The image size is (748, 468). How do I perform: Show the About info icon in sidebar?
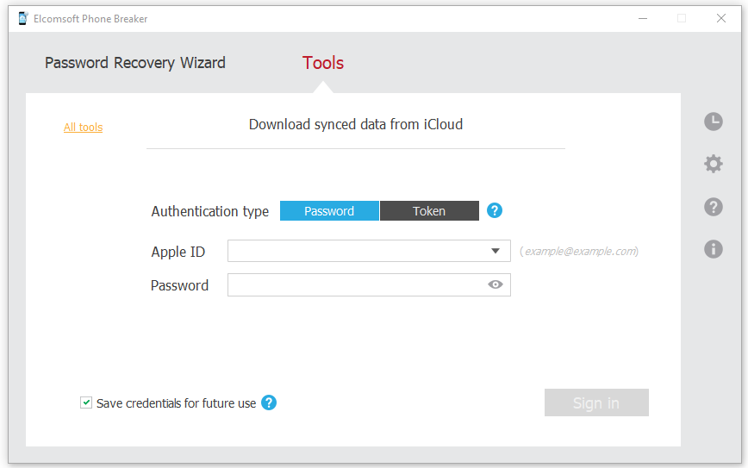(x=713, y=249)
